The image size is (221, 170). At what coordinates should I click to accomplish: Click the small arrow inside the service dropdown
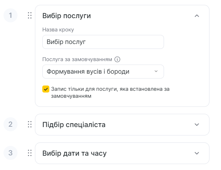(156, 72)
